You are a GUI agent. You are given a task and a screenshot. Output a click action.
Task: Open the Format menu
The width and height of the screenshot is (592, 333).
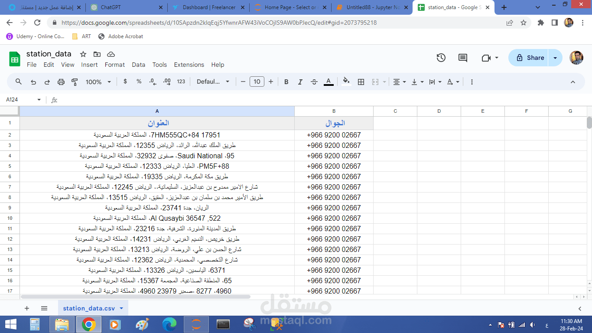tap(115, 65)
